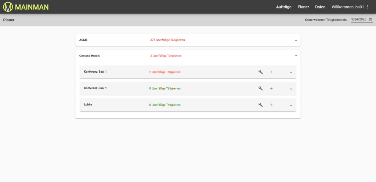Screen dimensions: 376x182
Task: Open the calendar picker icon next to 3/24/2020
Action: coord(370,20)
